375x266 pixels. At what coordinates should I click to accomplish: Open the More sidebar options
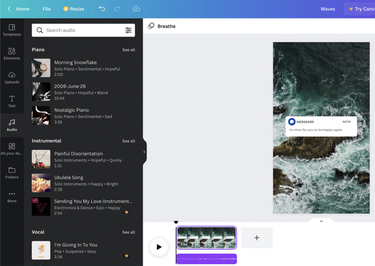point(12,197)
